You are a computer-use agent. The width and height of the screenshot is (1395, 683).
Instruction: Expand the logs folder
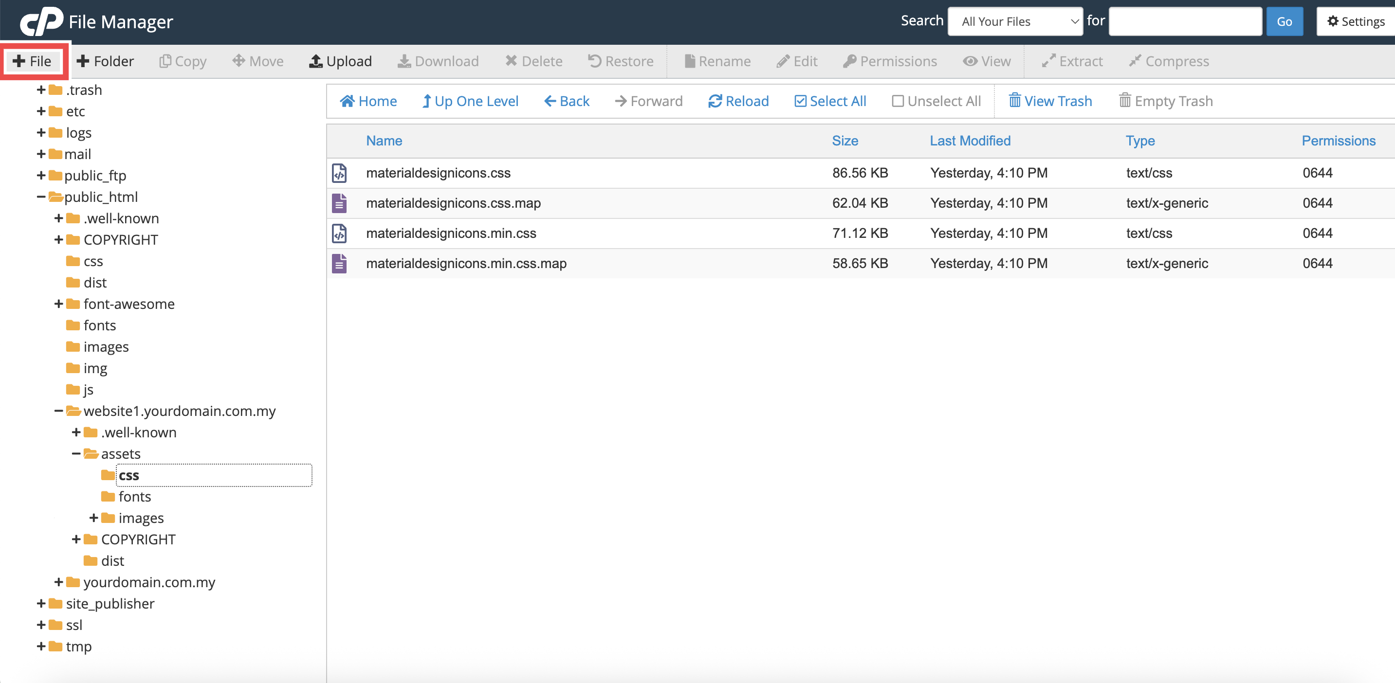41,133
